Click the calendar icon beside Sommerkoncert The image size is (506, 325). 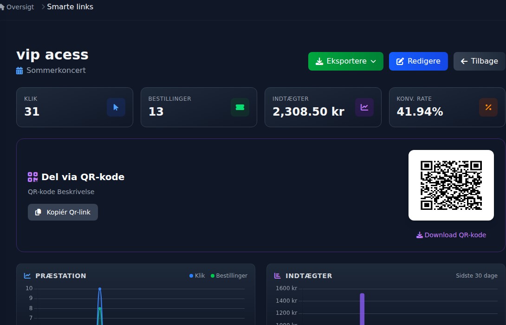tap(19, 71)
